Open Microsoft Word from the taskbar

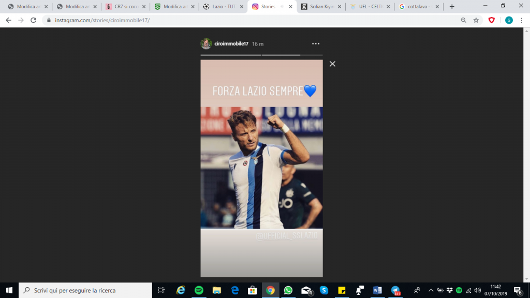pyautogui.click(x=378, y=290)
